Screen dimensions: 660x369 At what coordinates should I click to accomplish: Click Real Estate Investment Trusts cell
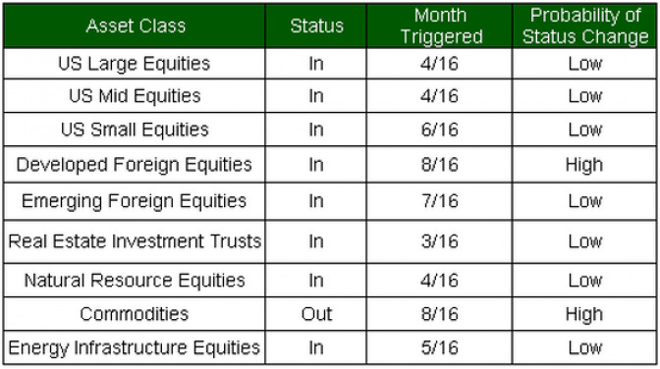135,241
